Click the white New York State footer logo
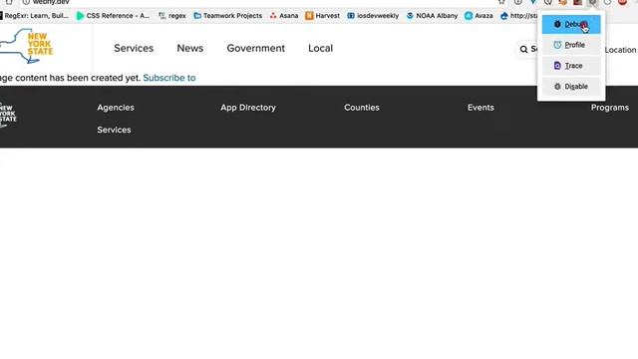638x359 pixels. pos(8,115)
